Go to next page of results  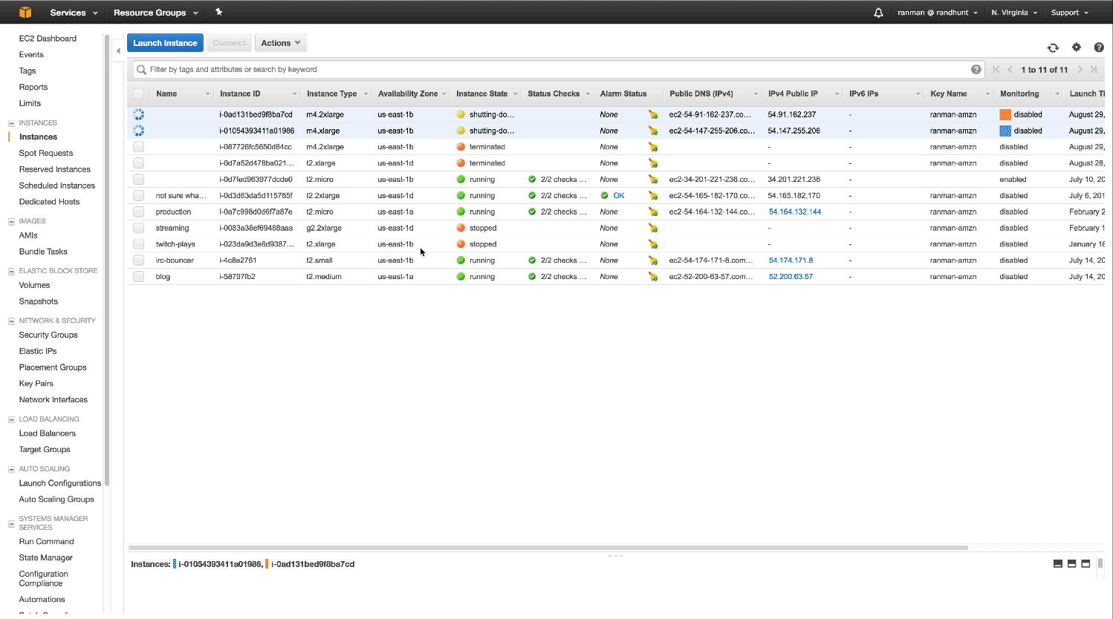pyautogui.click(x=1080, y=70)
